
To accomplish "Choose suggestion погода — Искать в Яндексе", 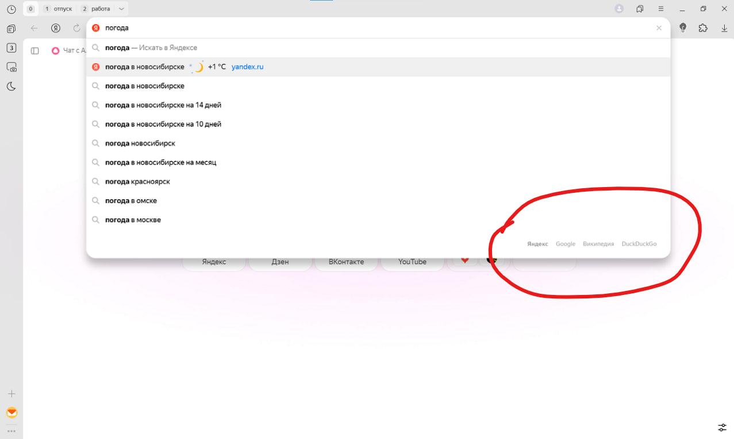I will click(378, 48).
